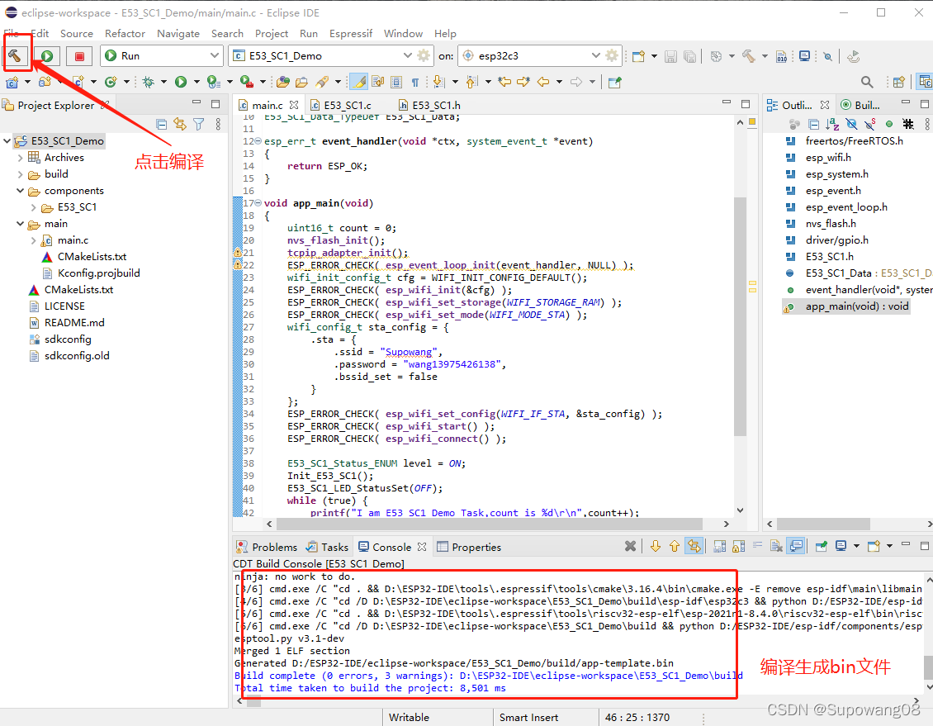Click the editor horizontal scrollbar
This screenshot has width=933, height=726.
(x=489, y=524)
